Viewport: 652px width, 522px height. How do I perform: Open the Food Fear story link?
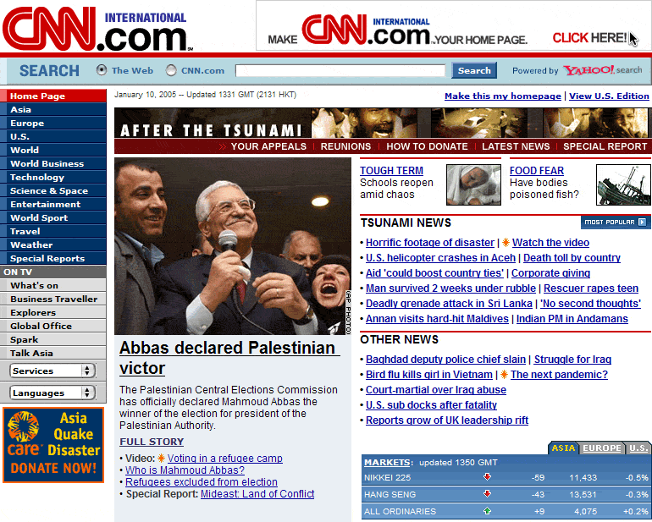[536, 171]
